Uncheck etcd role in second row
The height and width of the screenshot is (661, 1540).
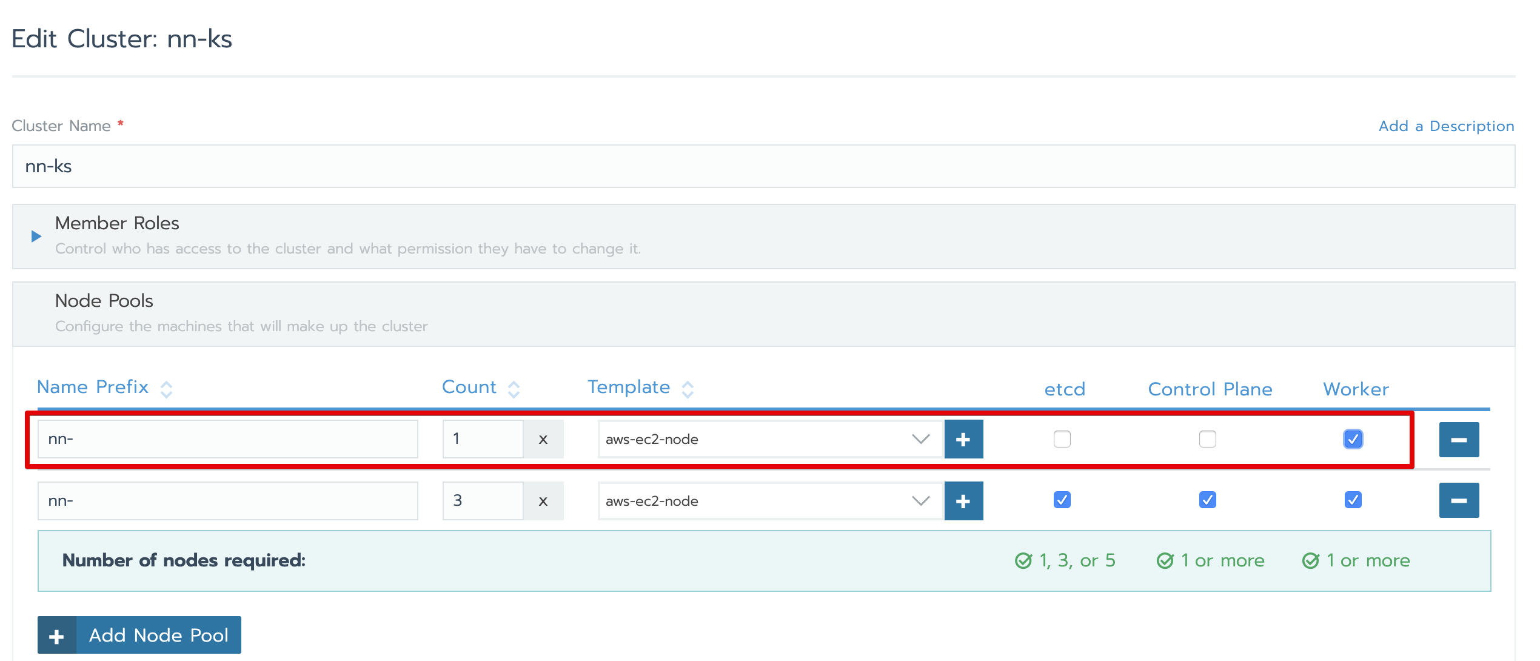[1062, 500]
